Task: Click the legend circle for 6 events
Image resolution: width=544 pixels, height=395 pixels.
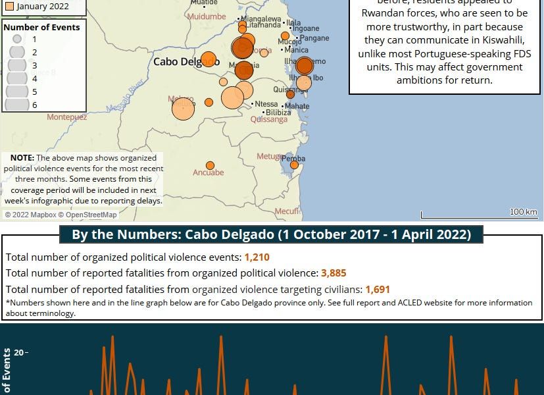Action: pyautogui.click(x=17, y=105)
